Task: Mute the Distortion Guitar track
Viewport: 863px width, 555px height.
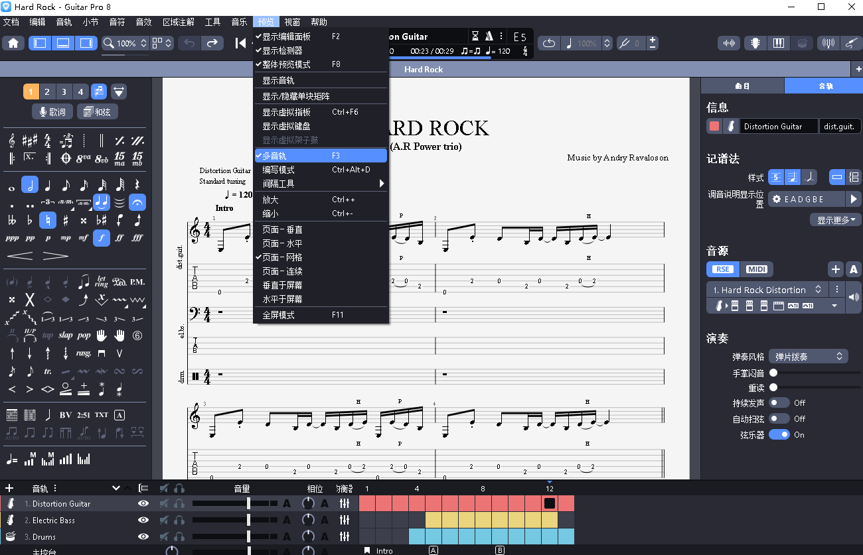Action: click(164, 504)
